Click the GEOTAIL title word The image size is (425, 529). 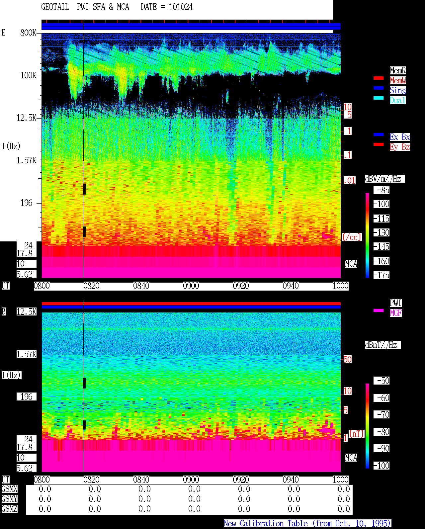55,7
